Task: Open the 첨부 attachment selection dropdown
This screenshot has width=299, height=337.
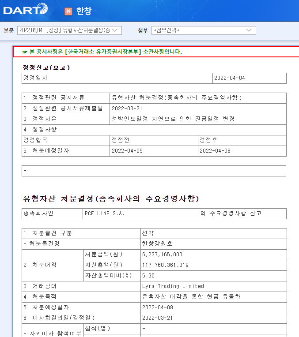Action: 204,30
